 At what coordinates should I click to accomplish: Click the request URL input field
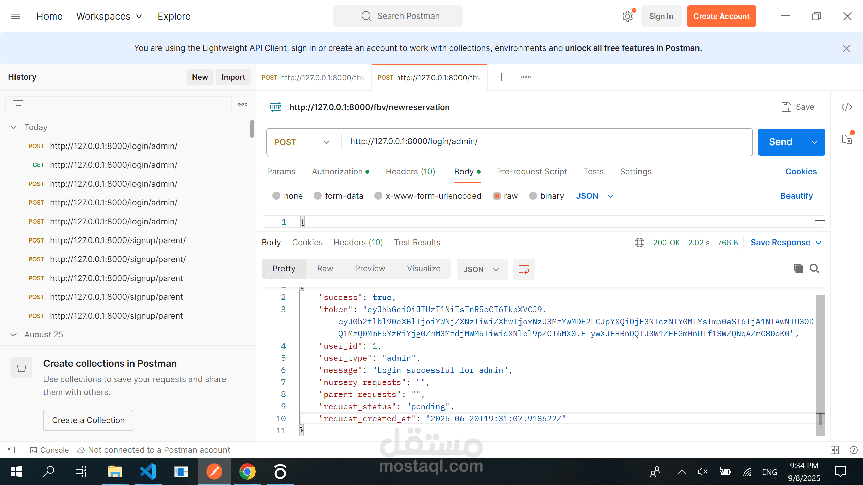(546, 142)
